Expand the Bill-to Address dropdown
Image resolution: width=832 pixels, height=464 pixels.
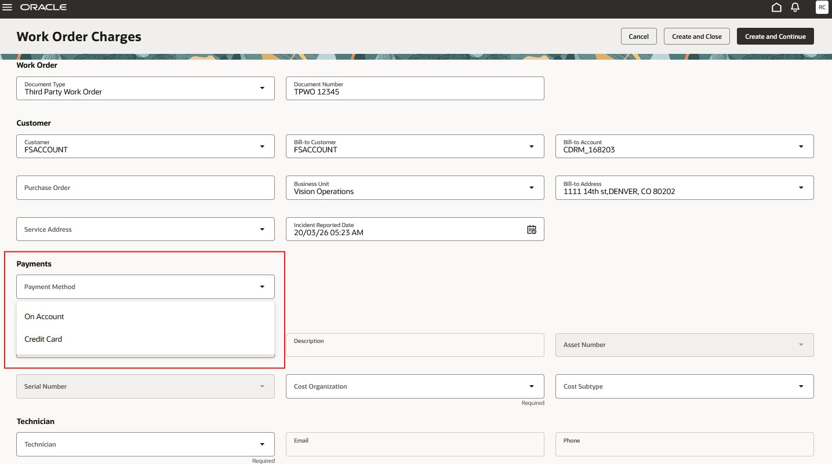point(801,188)
